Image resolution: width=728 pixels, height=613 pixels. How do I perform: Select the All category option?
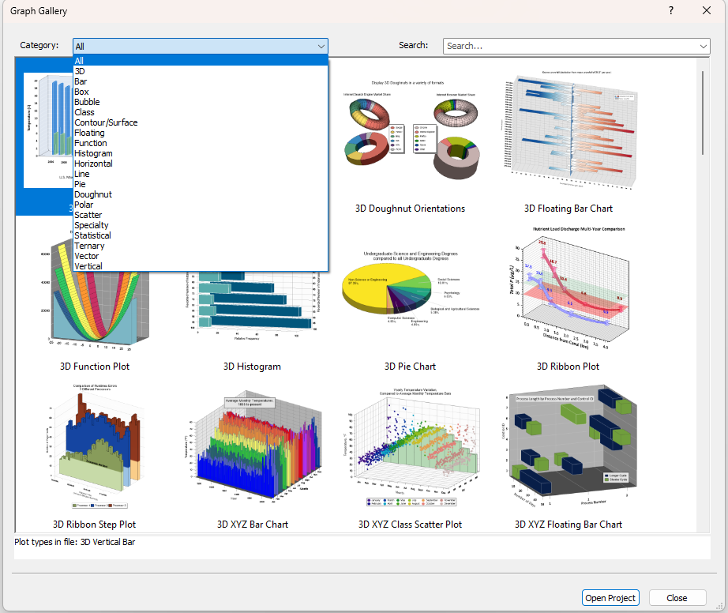point(79,60)
